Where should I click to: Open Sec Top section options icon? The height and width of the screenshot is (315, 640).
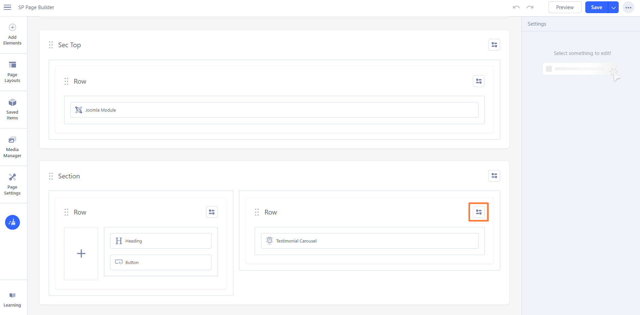point(494,45)
